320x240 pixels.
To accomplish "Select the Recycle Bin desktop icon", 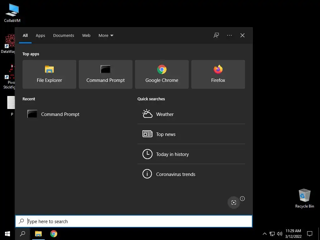I will coord(304,198).
